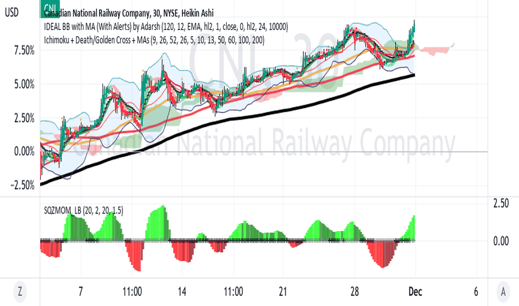Click the date label 7
Viewport: 519px width, 306px height.
coord(81,292)
